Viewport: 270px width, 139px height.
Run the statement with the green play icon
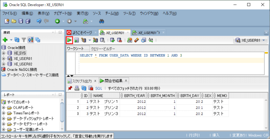tap(69, 40)
